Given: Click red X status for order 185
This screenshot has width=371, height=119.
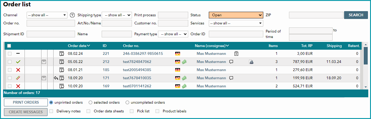Looking at the screenshot, I should coord(18,70).
